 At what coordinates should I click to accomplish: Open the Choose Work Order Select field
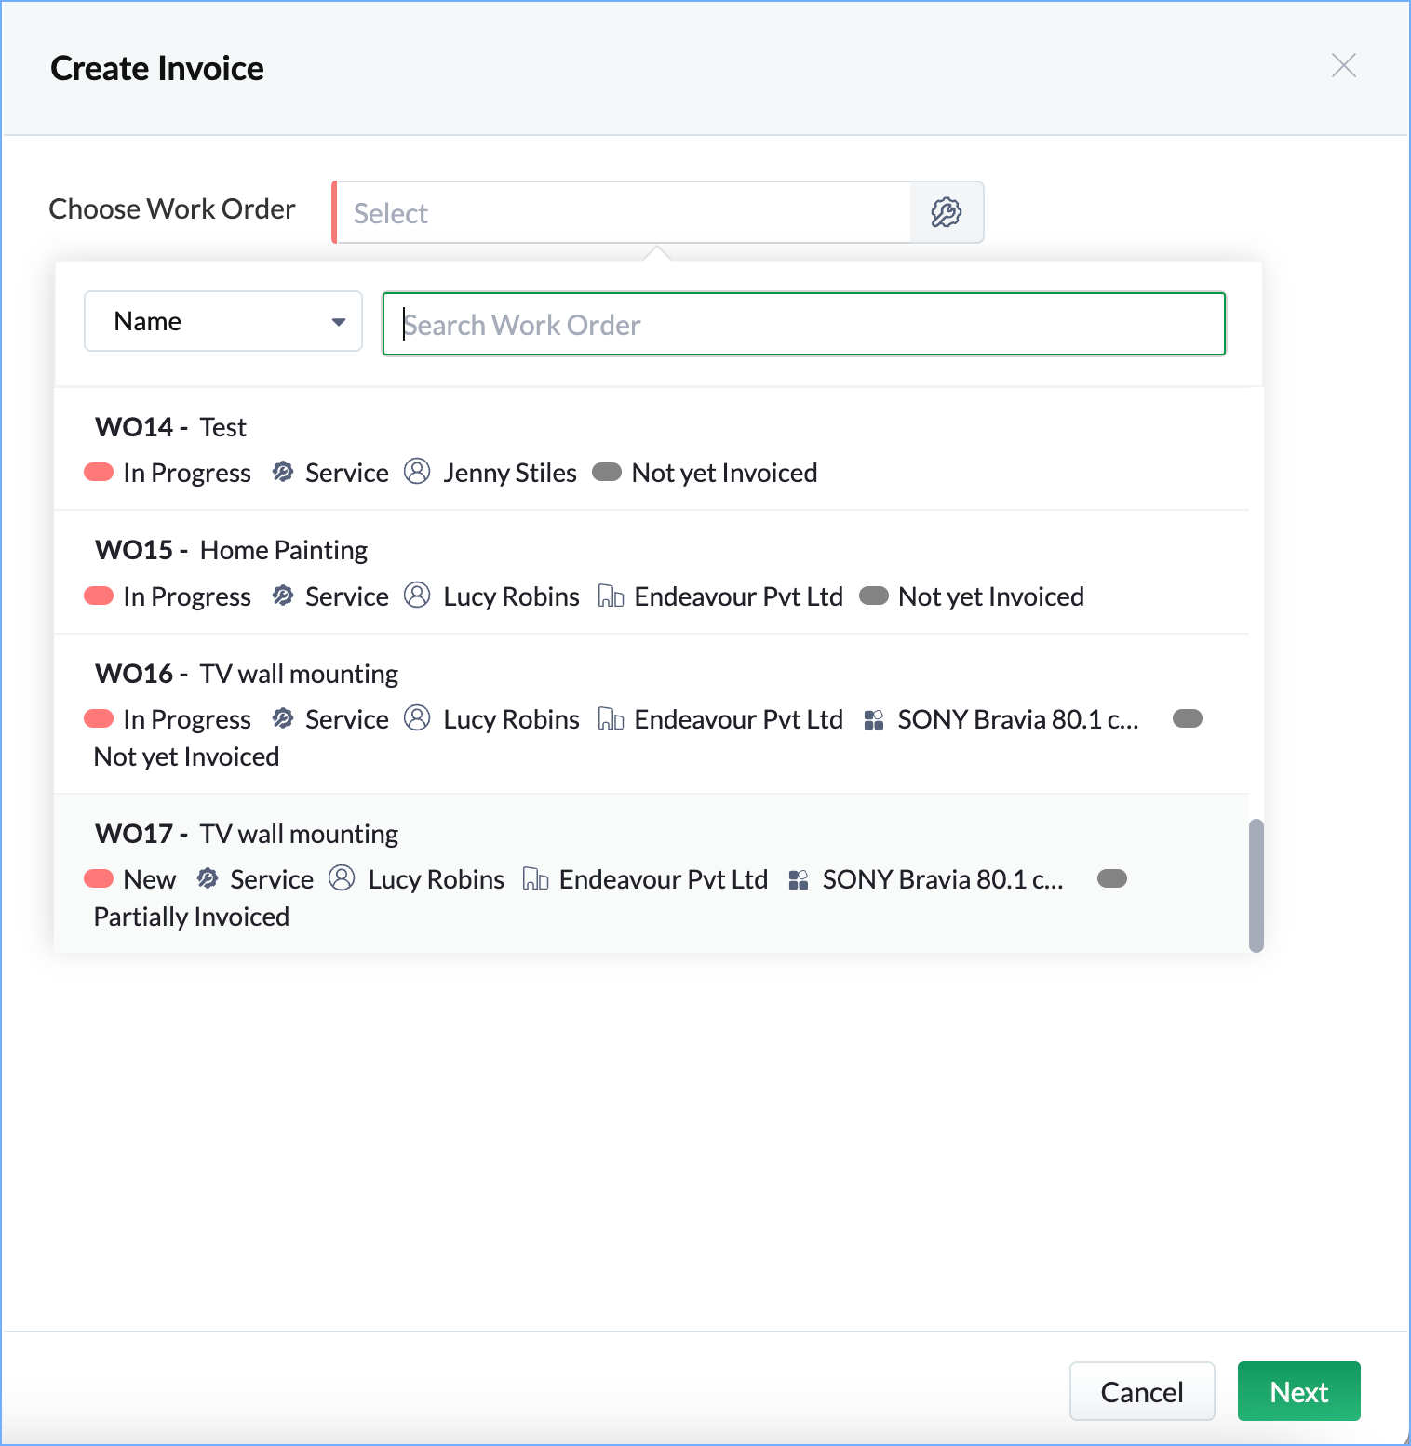tap(622, 212)
